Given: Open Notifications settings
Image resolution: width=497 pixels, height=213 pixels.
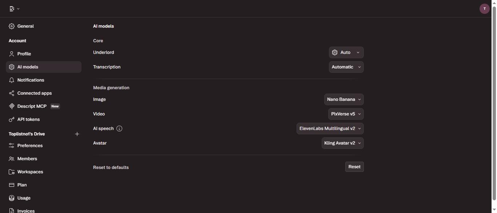Looking at the screenshot, I should coord(44,80).
